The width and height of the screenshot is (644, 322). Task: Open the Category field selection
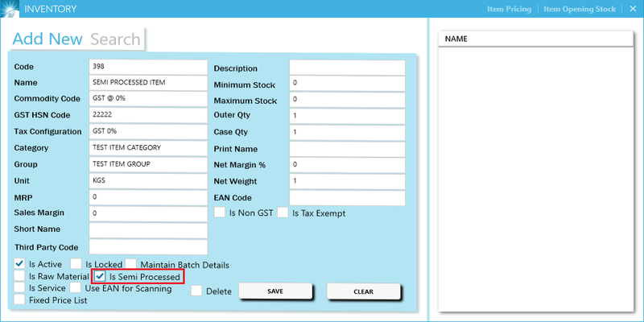[148, 148]
